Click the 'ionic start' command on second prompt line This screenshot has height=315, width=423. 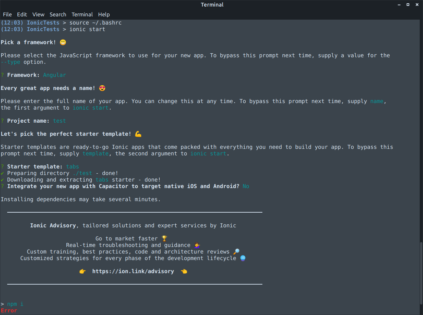coord(87,29)
